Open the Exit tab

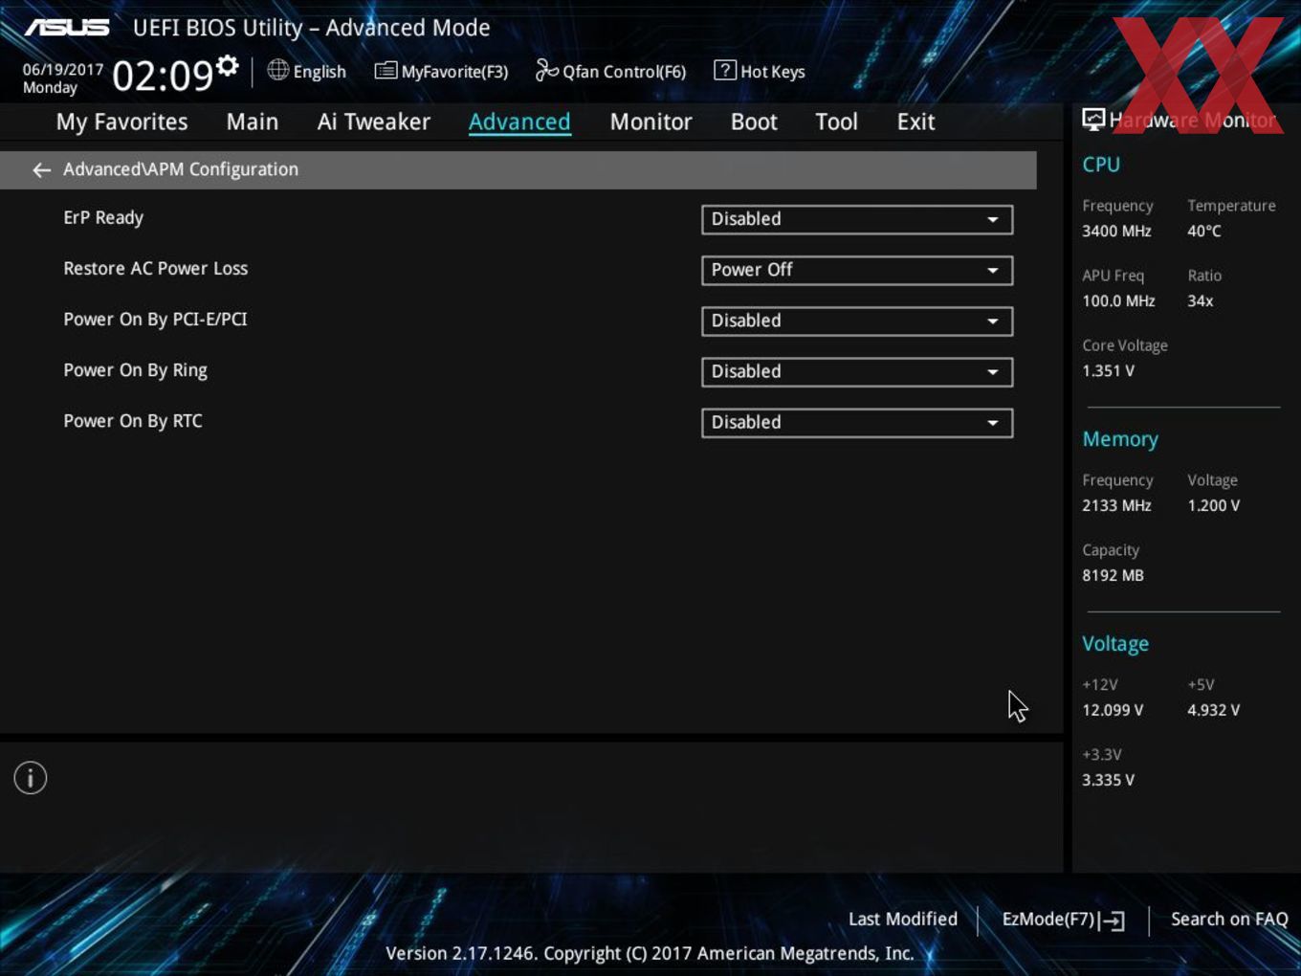point(915,122)
